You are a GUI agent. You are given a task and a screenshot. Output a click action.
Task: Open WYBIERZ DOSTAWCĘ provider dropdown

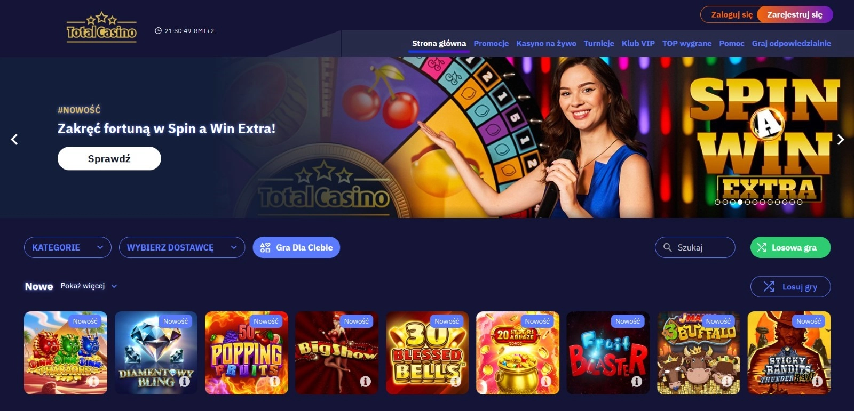182,247
